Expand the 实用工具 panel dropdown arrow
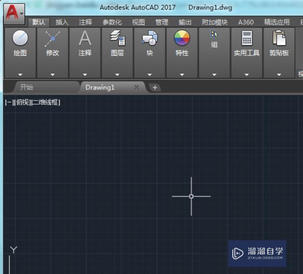Screen dimensions: 303x274 247,75
